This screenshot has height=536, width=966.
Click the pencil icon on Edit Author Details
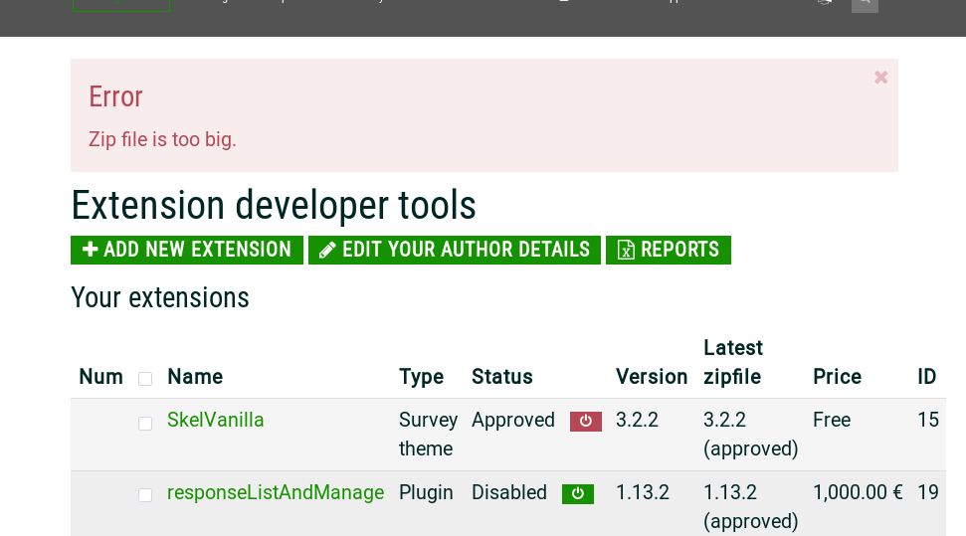(327, 251)
